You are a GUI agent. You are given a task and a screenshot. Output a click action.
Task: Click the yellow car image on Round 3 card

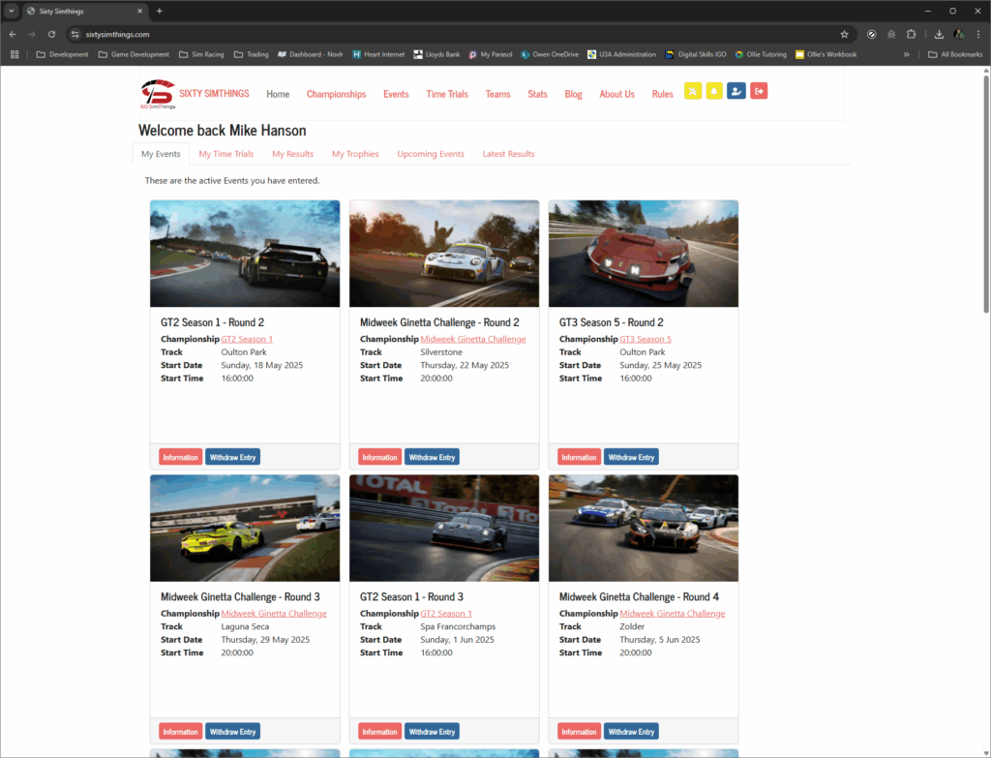pos(245,528)
